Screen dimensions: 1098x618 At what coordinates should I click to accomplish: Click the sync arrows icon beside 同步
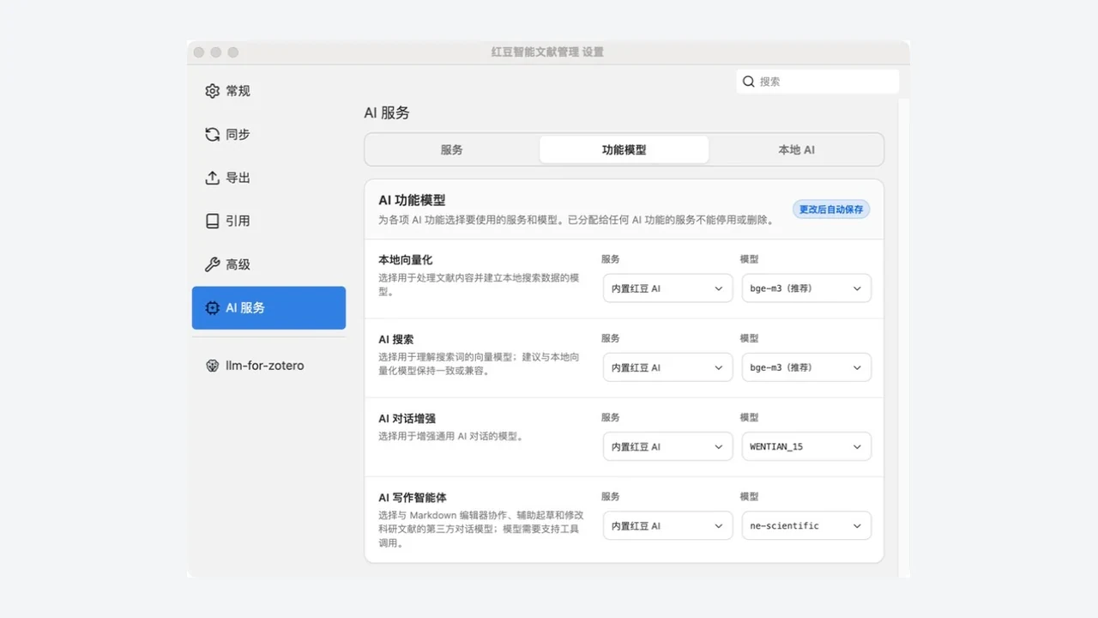pos(212,135)
